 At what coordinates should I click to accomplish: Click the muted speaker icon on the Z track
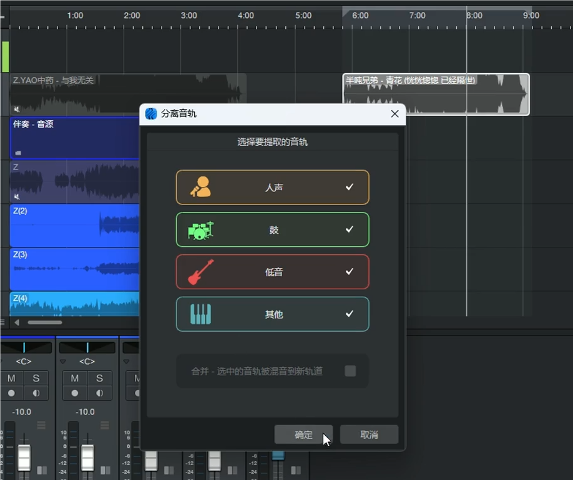pyautogui.click(x=16, y=195)
